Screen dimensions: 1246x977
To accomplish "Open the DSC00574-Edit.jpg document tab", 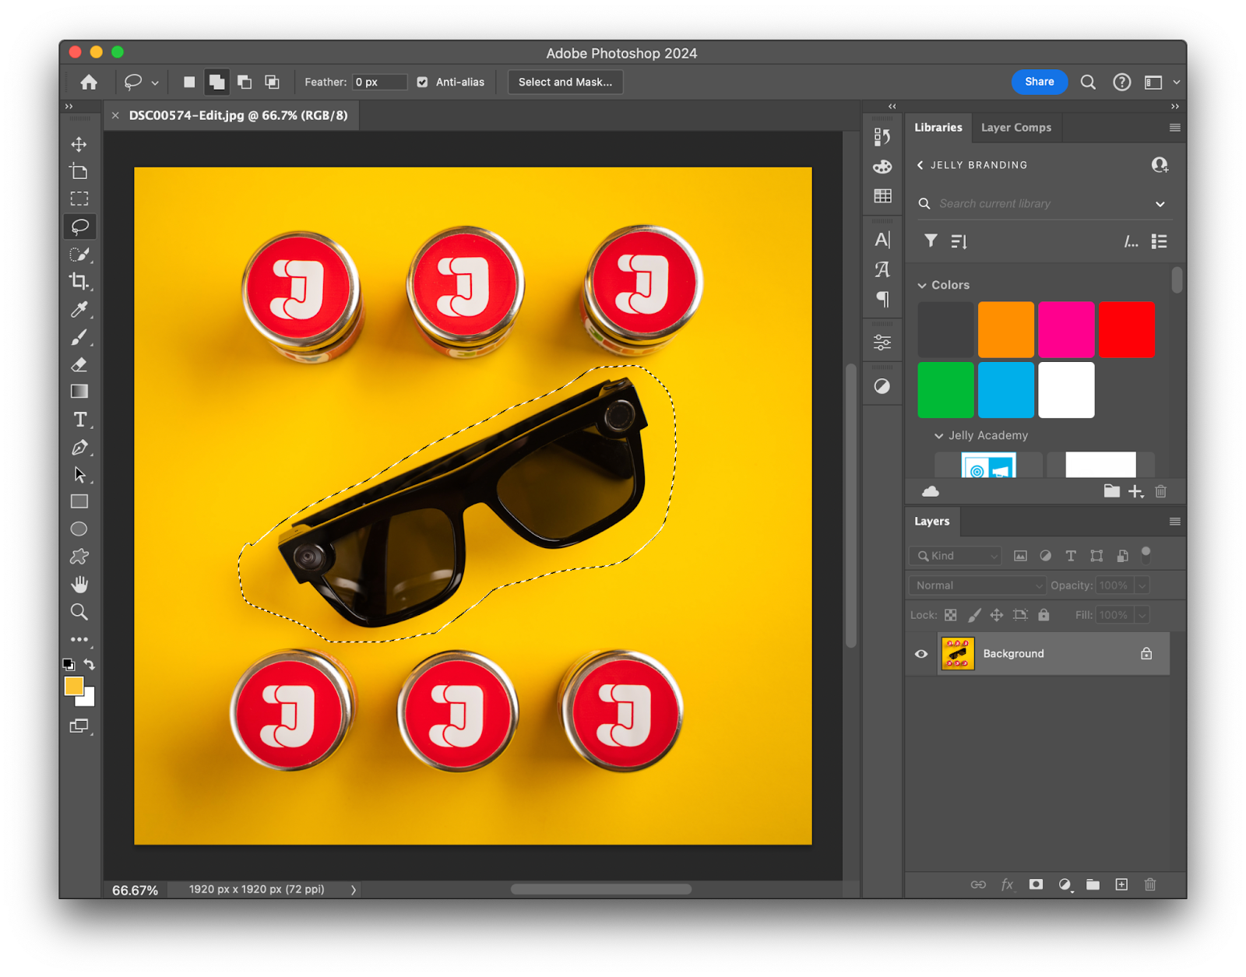I will [x=238, y=115].
